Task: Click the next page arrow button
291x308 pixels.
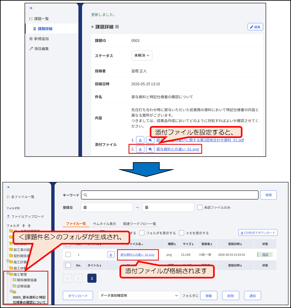Action: [78, 278]
